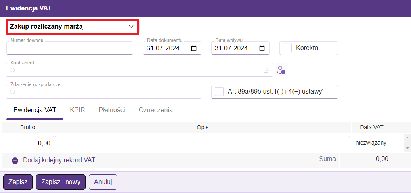
Task: Enable the Korekta checkbox
Action: pyautogui.click(x=287, y=48)
